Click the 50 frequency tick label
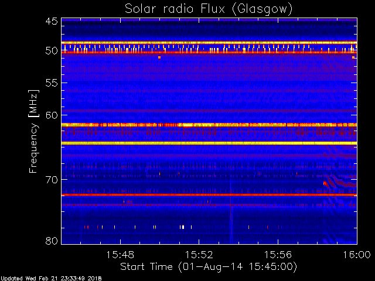The width and height of the screenshot is (375, 281). click(x=52, y=51)
